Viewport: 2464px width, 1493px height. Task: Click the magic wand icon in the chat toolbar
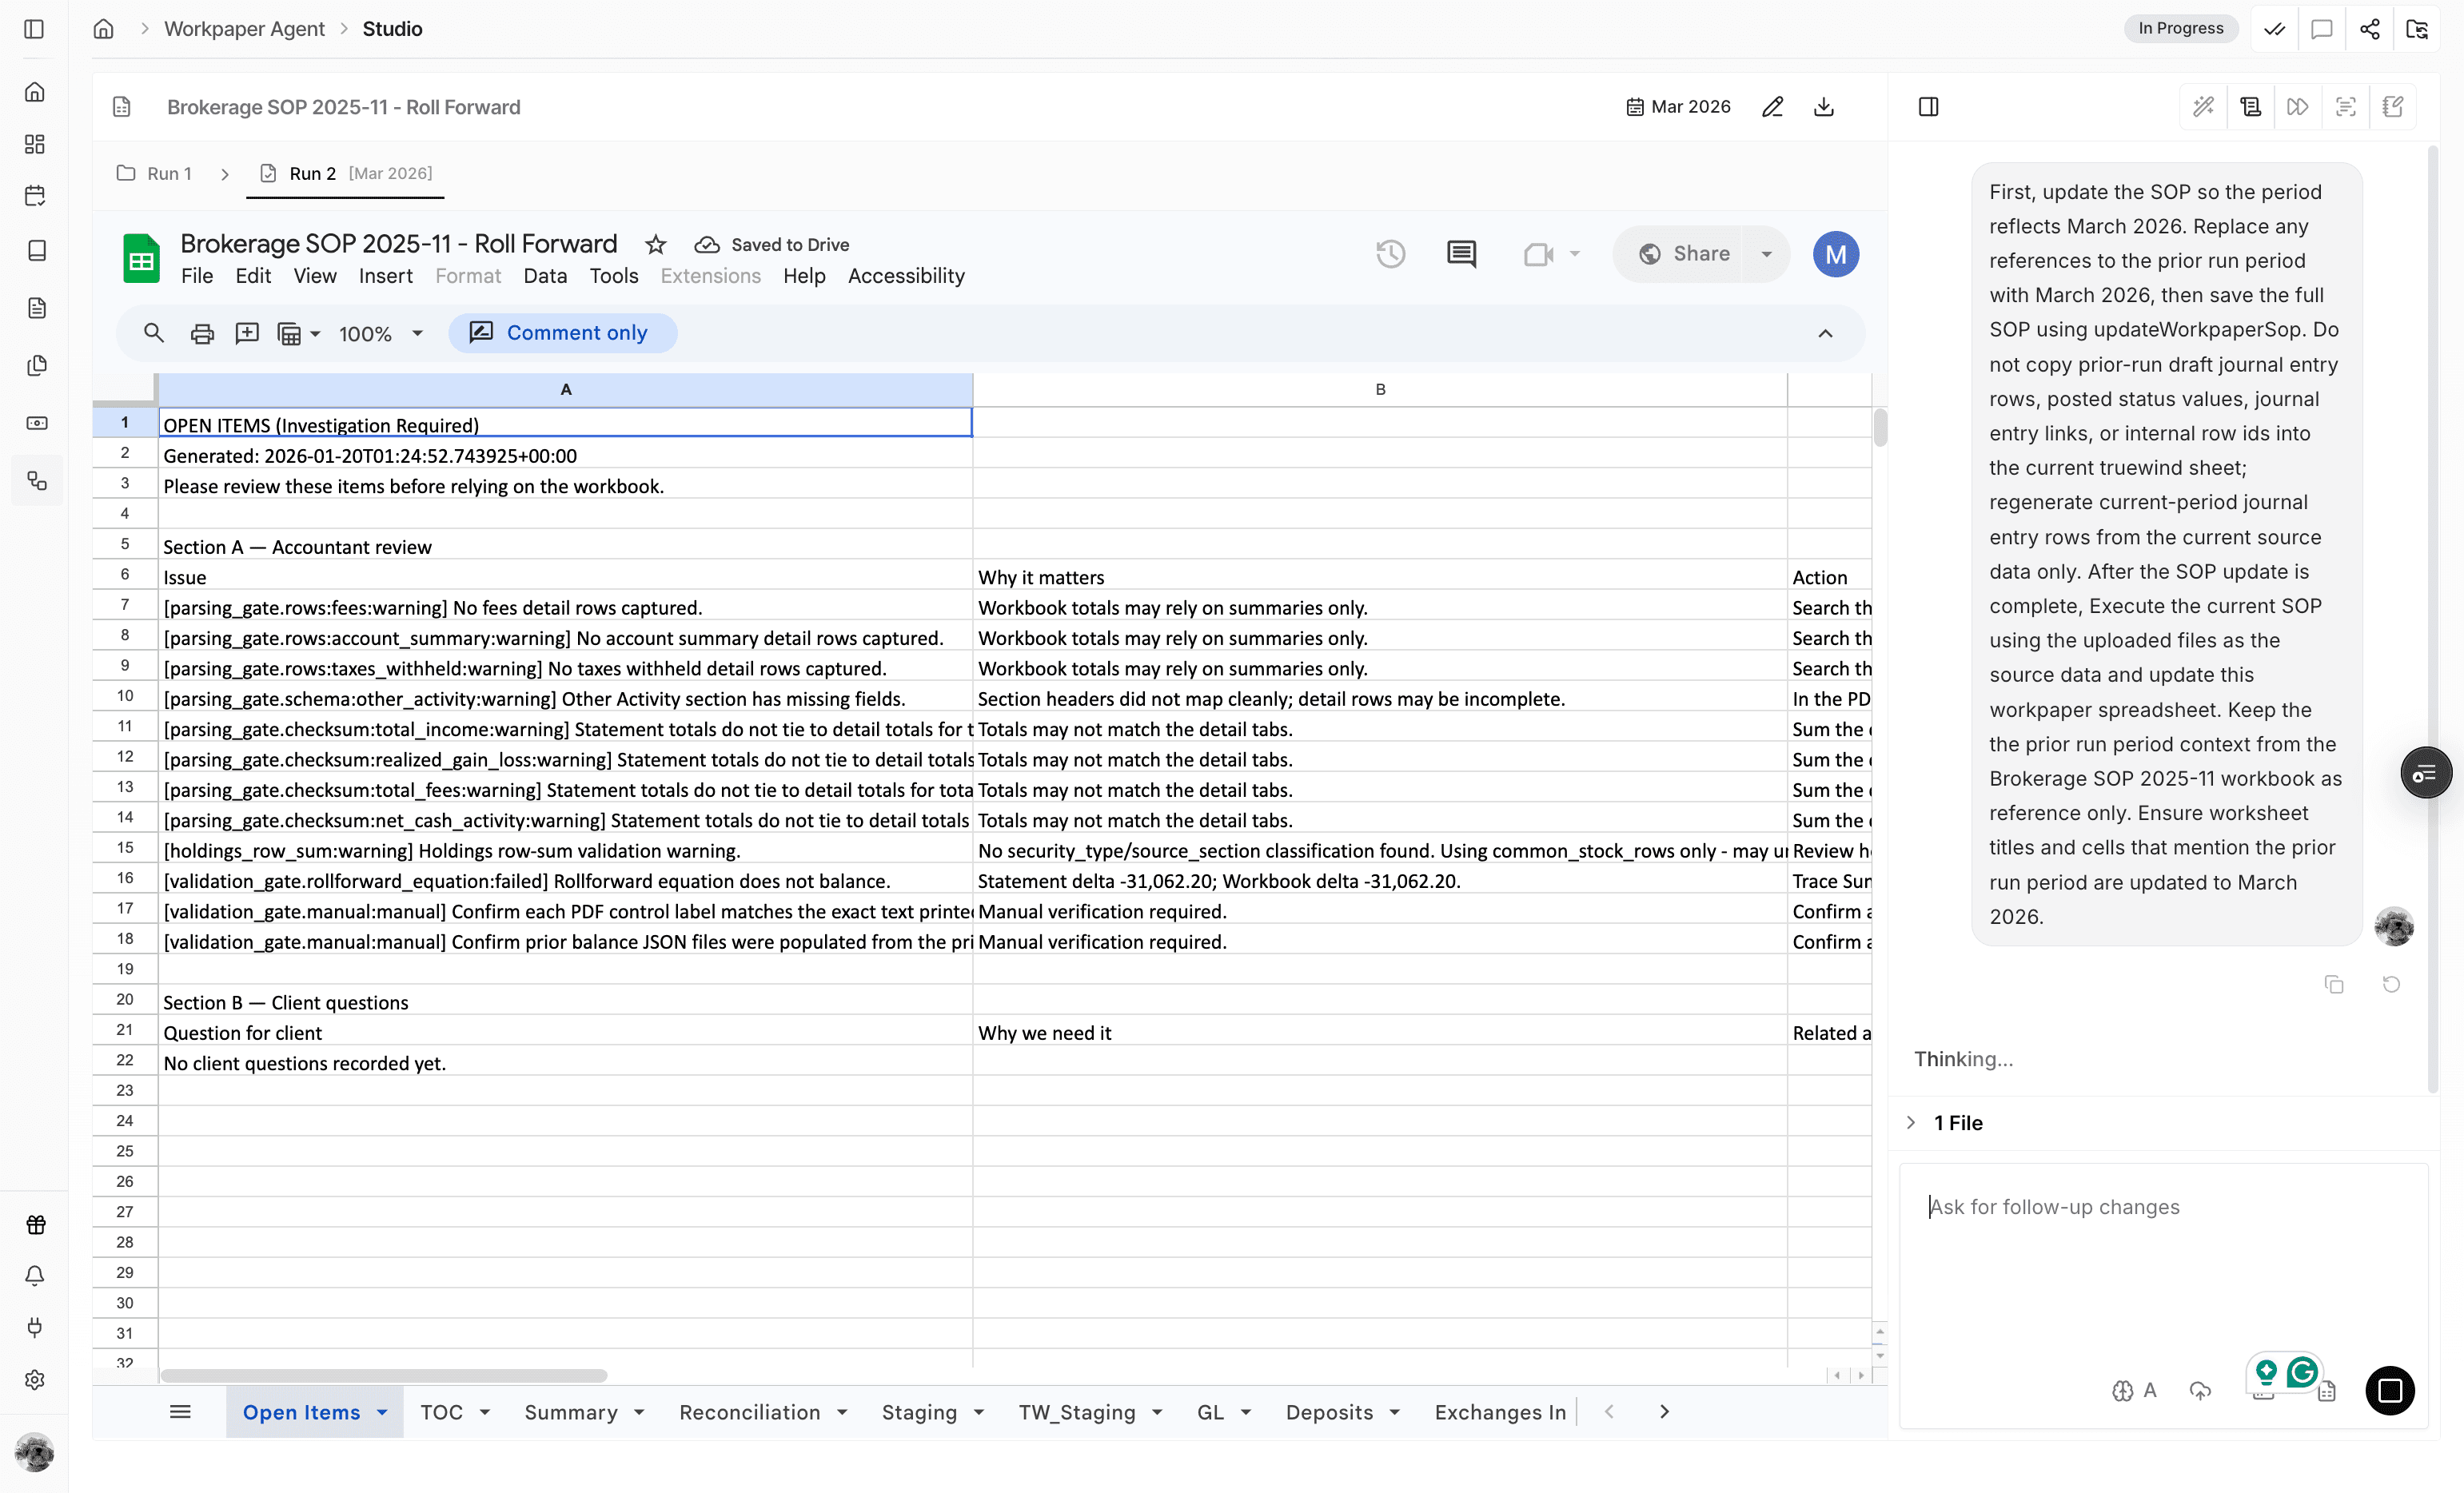tap(2203, 107)
